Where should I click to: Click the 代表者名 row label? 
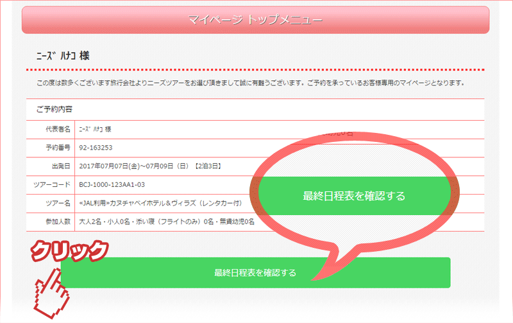(x=58, y=129)
